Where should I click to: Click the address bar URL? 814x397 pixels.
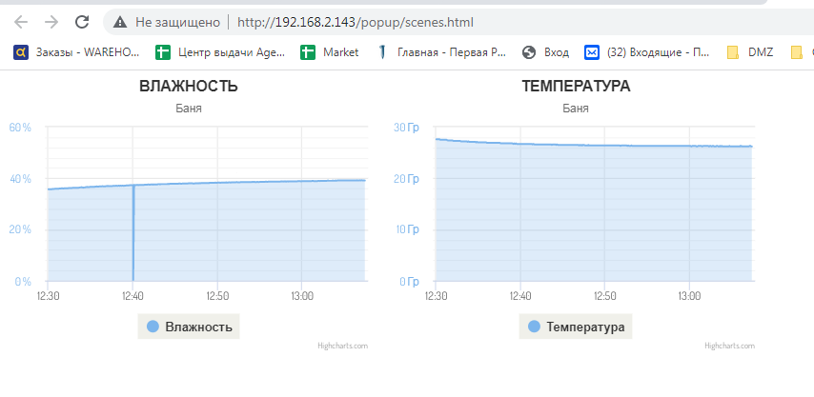pyautogui.click(x=355, y=22)
